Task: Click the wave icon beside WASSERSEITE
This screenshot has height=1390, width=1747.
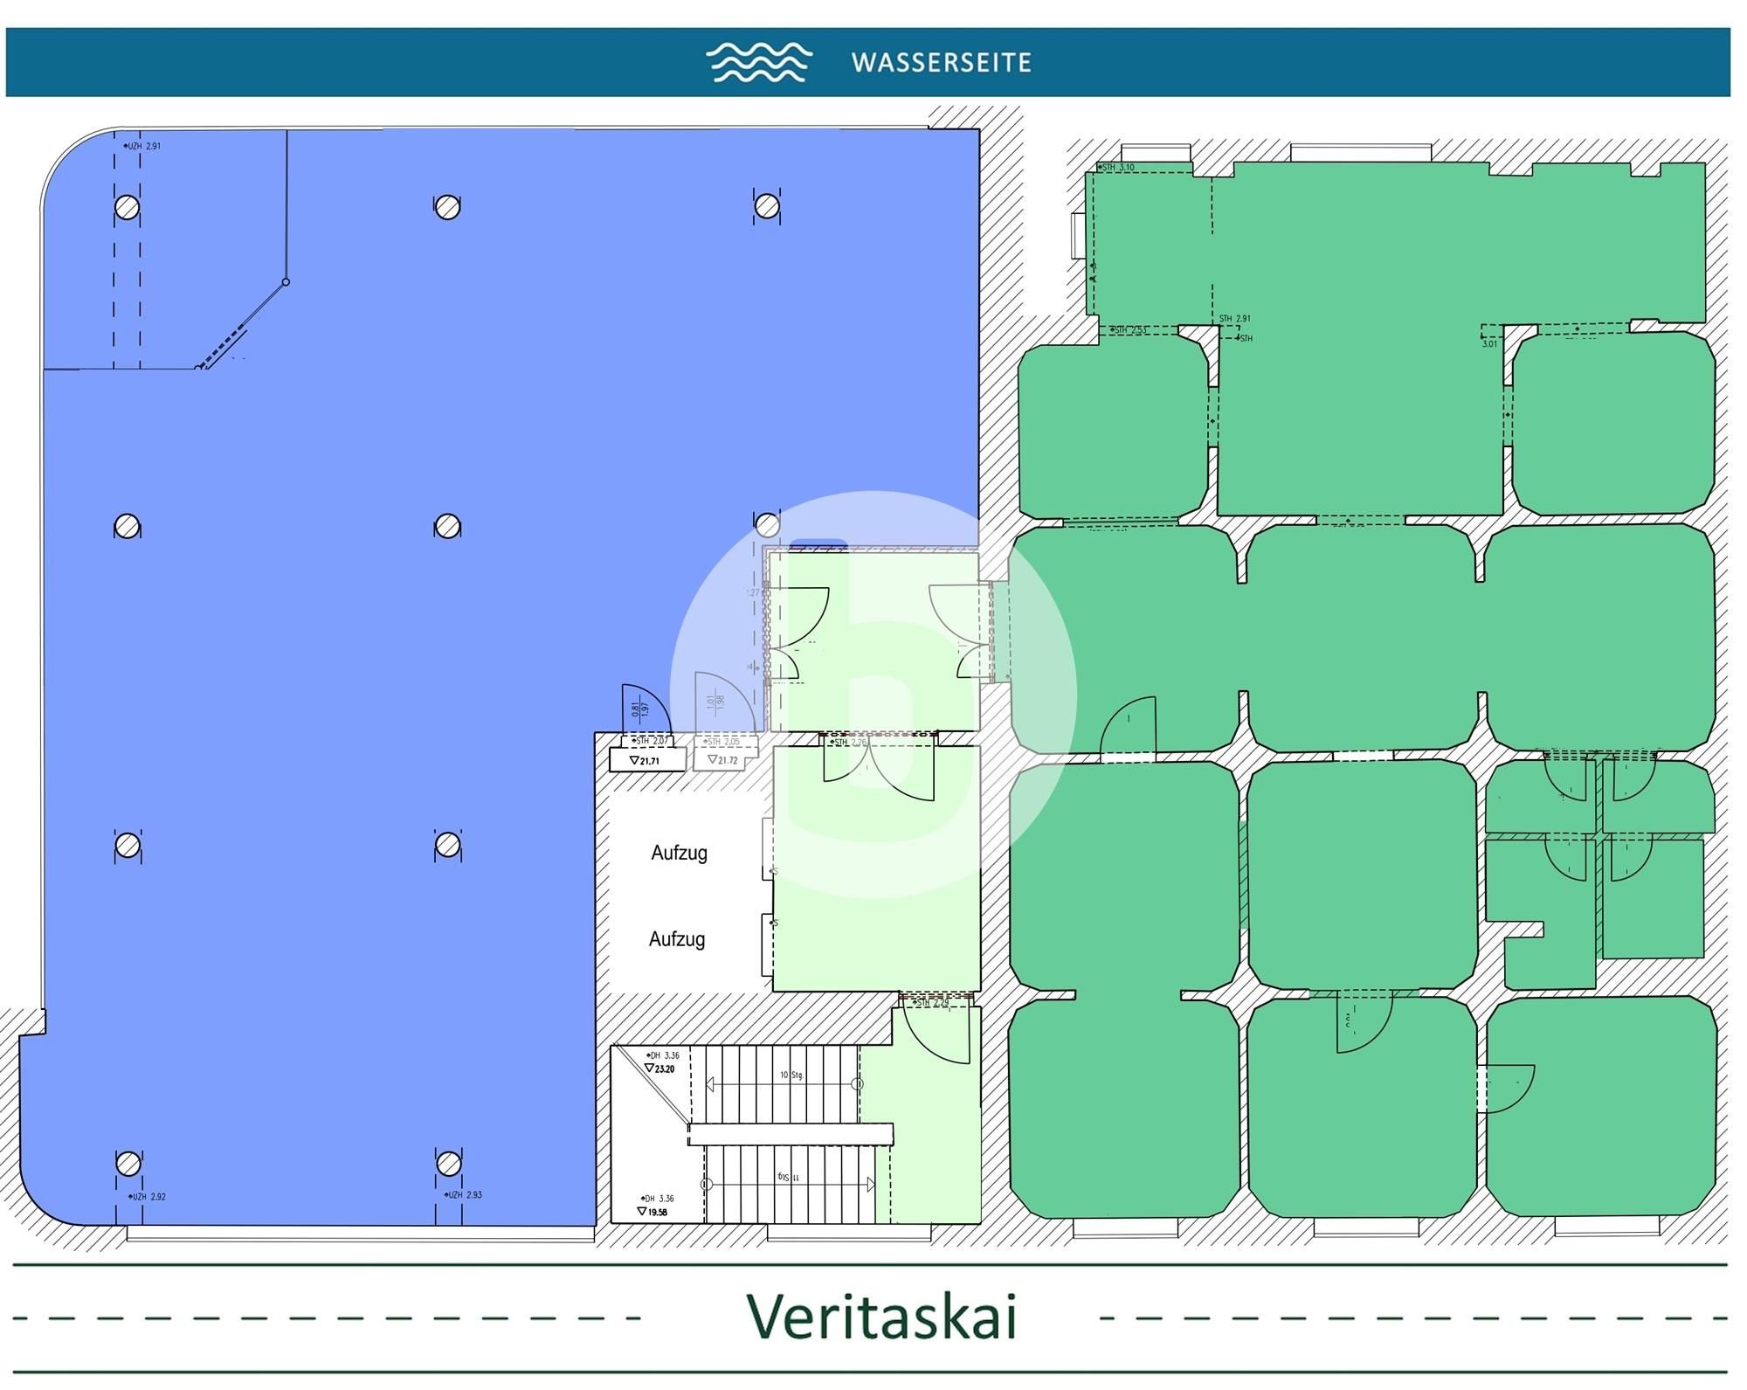Action: coord(758,62)
